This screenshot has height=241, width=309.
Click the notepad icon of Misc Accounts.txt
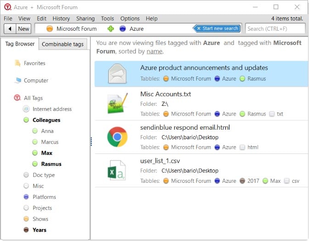point(118,104)
